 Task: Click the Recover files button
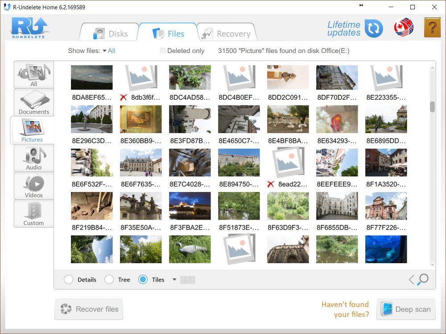point(89,309)
